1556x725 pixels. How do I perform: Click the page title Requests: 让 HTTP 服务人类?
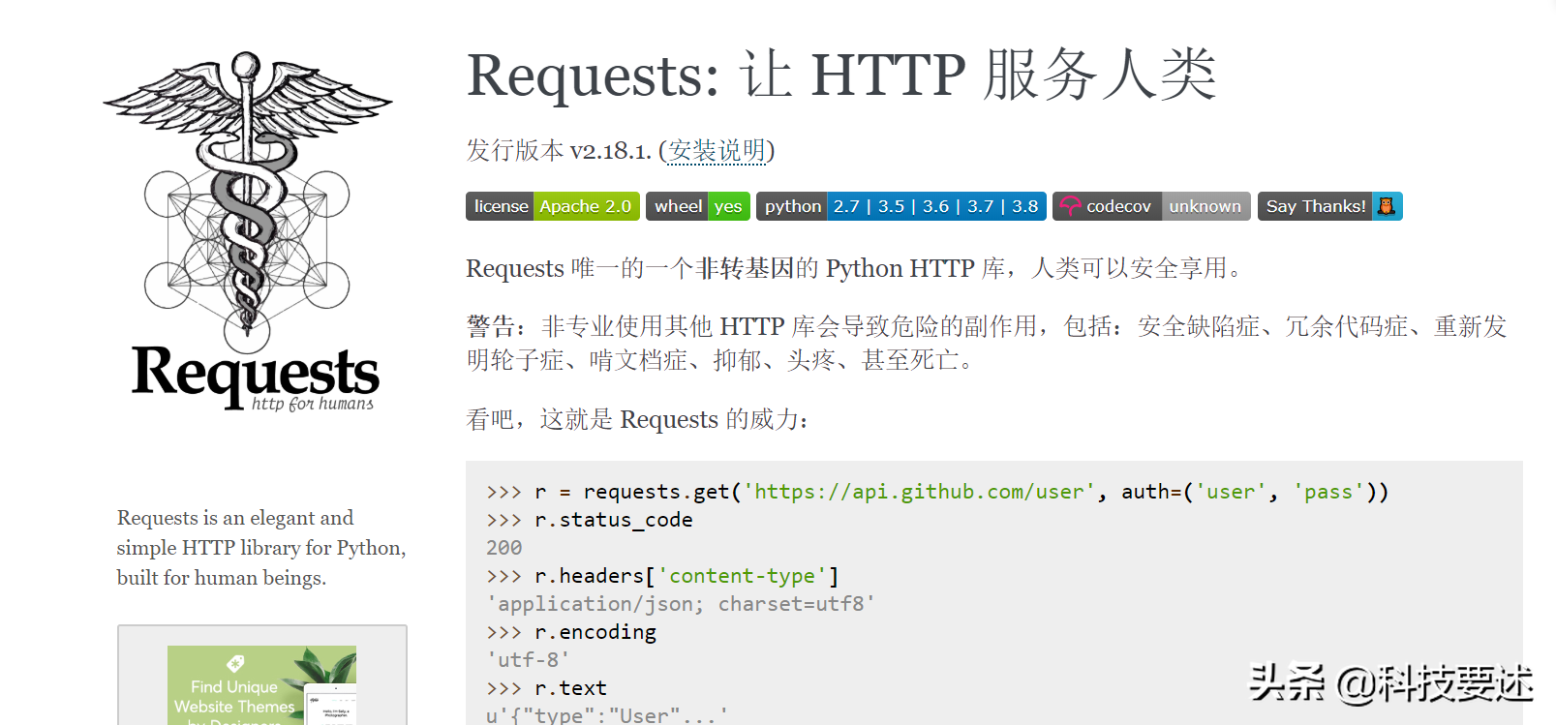point(841,75)
